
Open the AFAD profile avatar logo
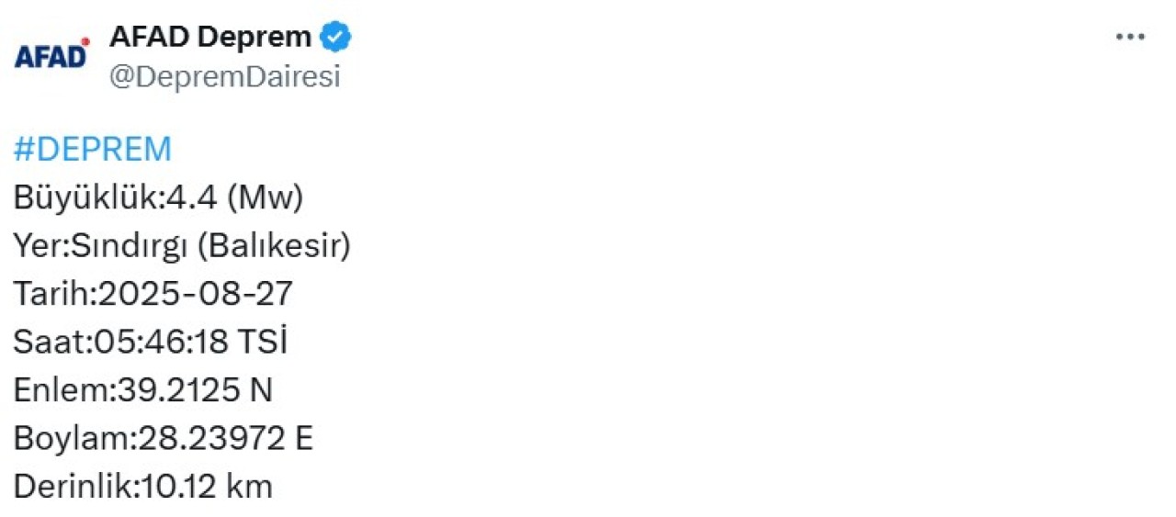click(52, 54)
